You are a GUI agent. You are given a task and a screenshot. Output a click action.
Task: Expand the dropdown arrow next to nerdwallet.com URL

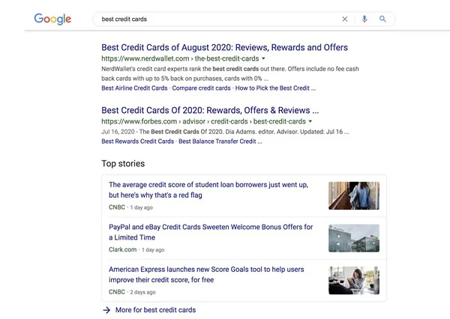pos(263,58)
